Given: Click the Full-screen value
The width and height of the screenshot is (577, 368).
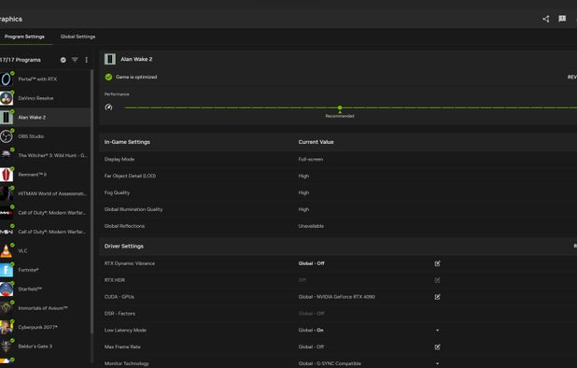Looking at the screenshot, I should [311, 160].
